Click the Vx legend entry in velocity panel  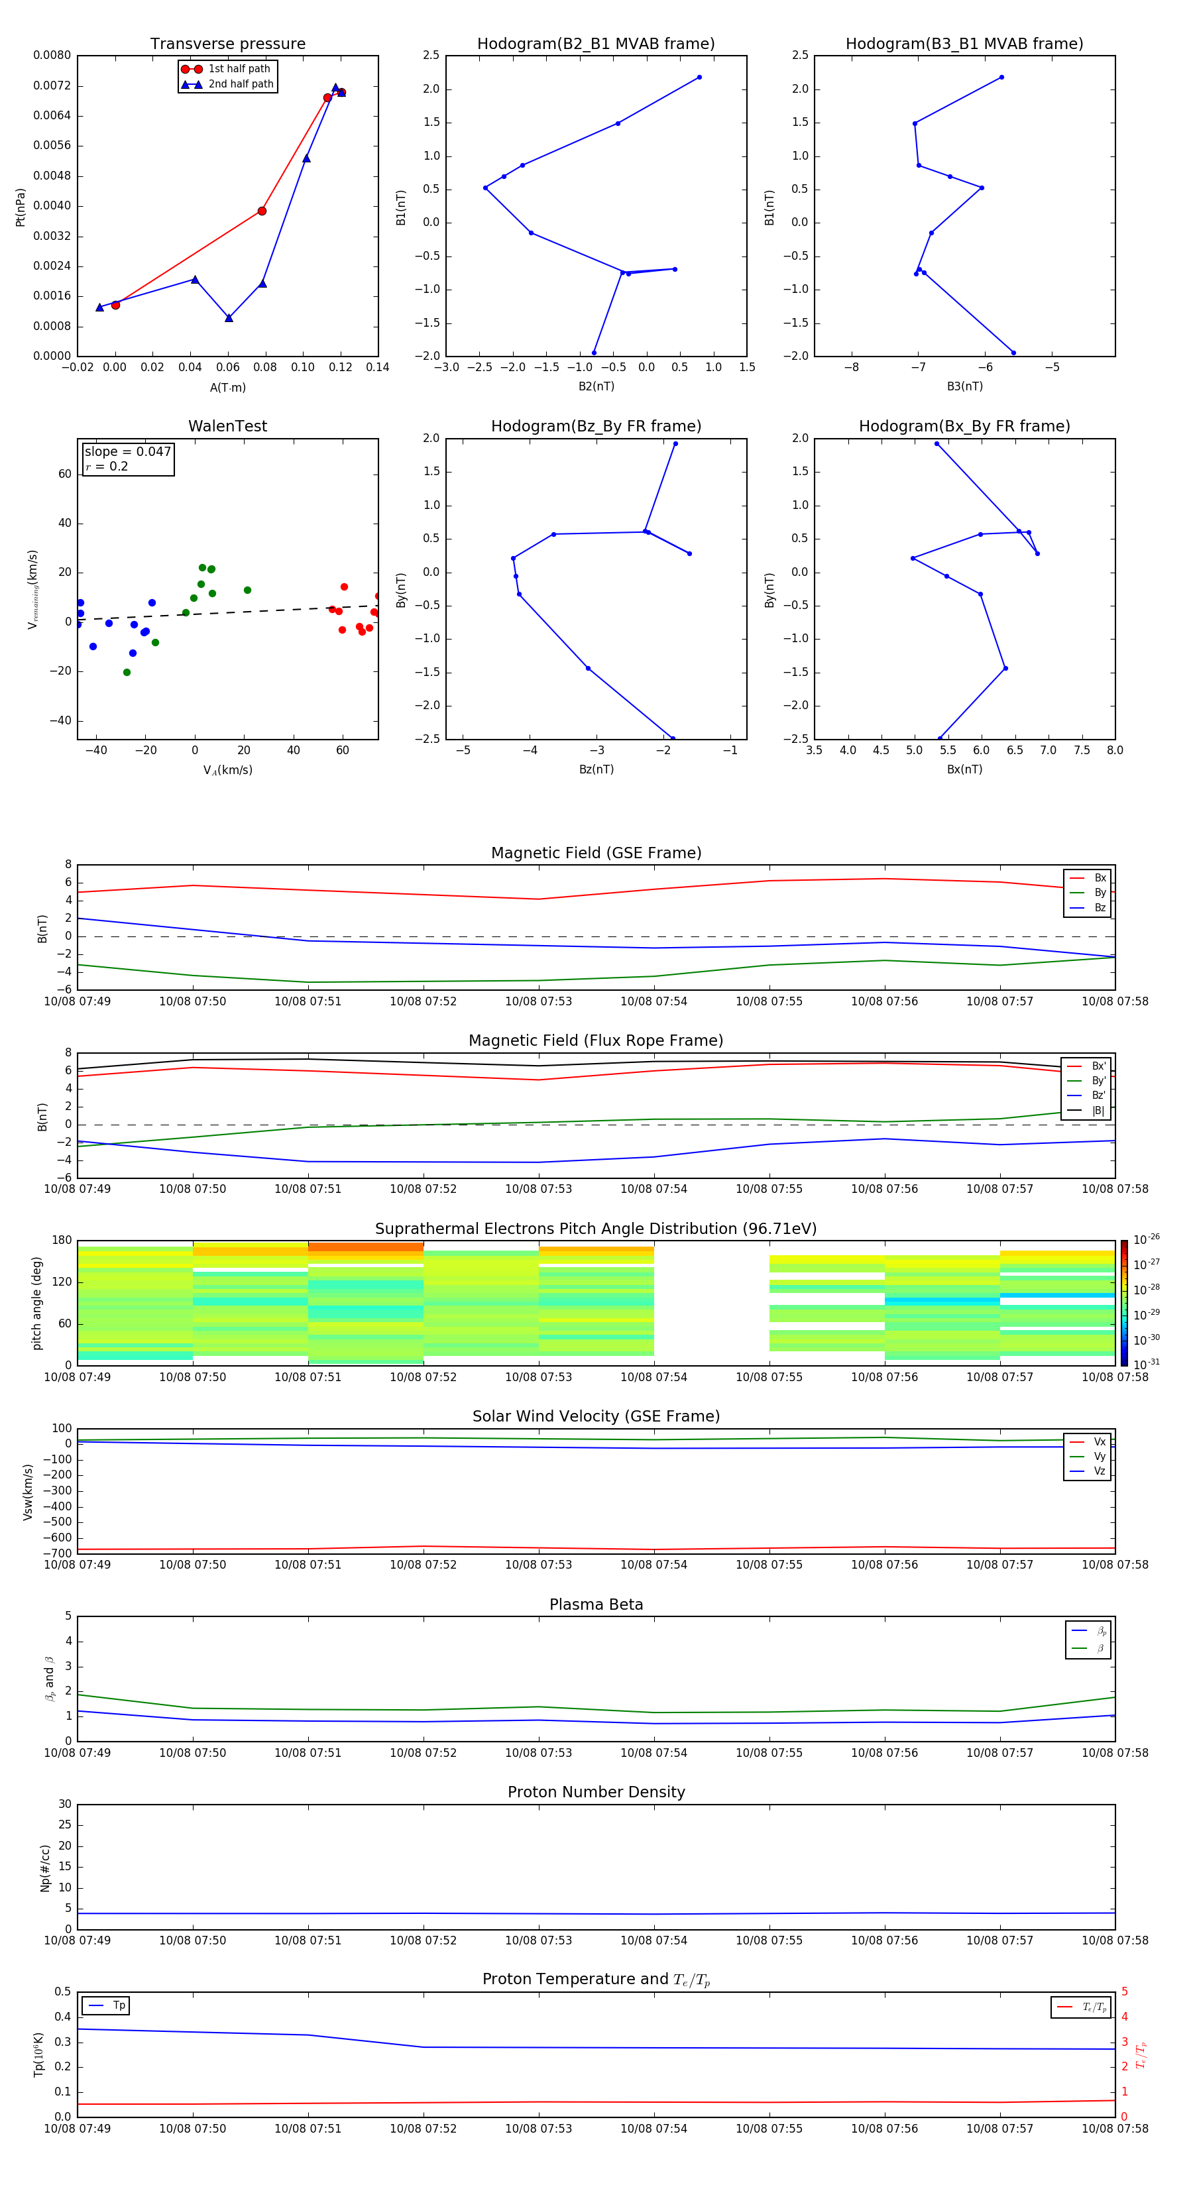pos(1088,1441)
